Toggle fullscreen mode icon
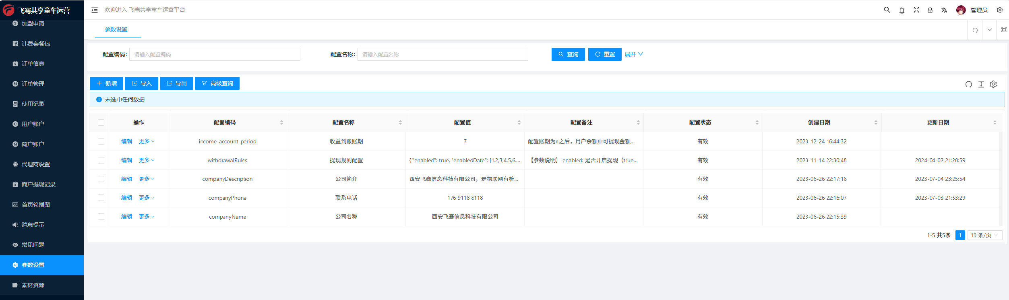Image resolution: width=1009 pixels, height=300 pixels. pos(916,10)
